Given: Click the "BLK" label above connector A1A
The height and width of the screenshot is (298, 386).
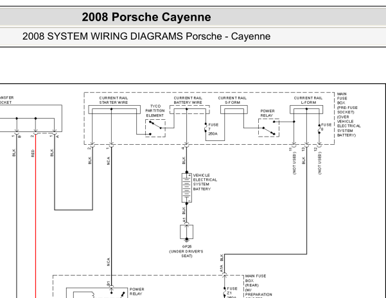Looking at the screenshot, I should click(222, 258).
